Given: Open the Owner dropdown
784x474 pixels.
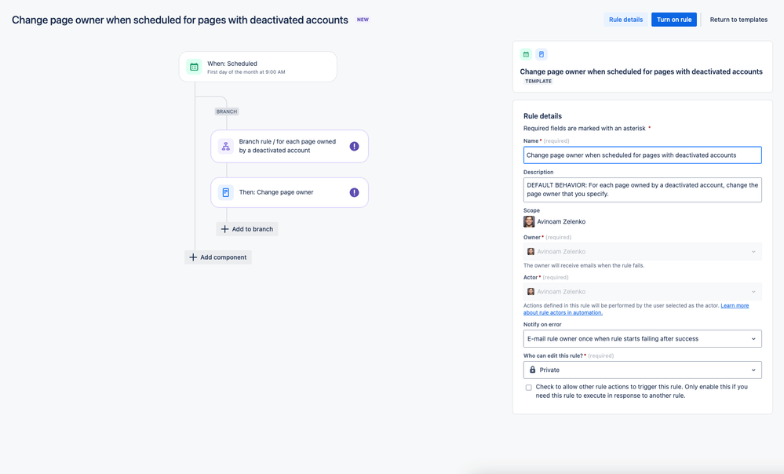Looking at the screenshot, I should [643, 251].
